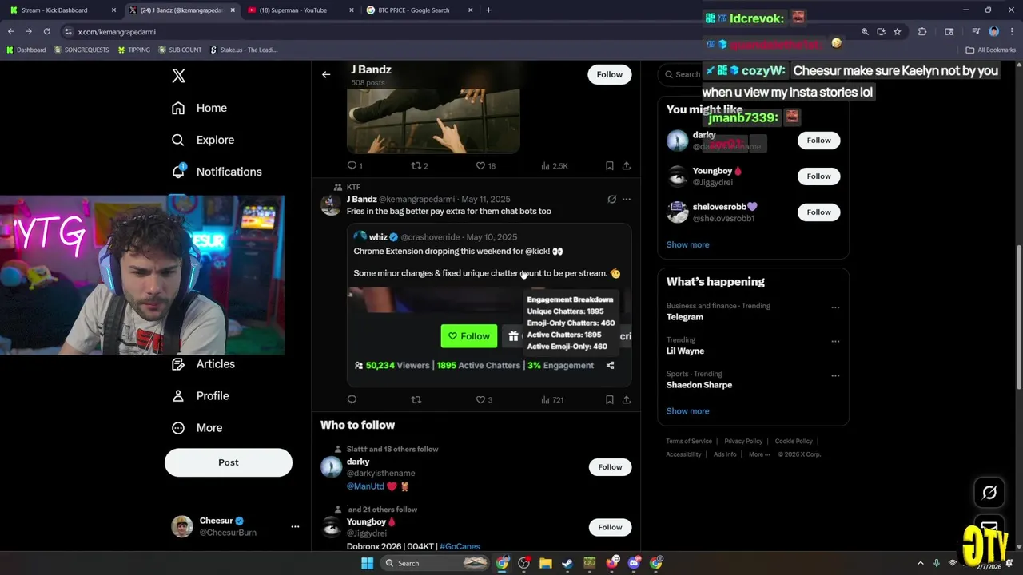
Task: Follow Youngboy in You might like
Action: point(818,176)
